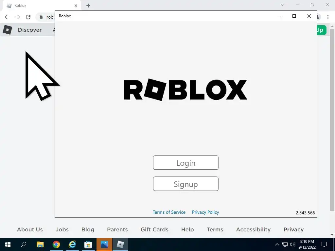The height and width of the screenshot is (251, 335).
Task: Open the Blog footer link
Action: pos(88,229)
